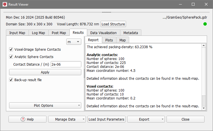213x131 pixels.
Task: Click the Load Structure button
Action: click(113, 24)
